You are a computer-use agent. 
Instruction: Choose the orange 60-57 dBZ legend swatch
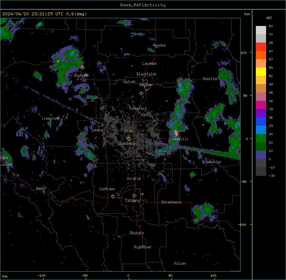tap(261, 55)
